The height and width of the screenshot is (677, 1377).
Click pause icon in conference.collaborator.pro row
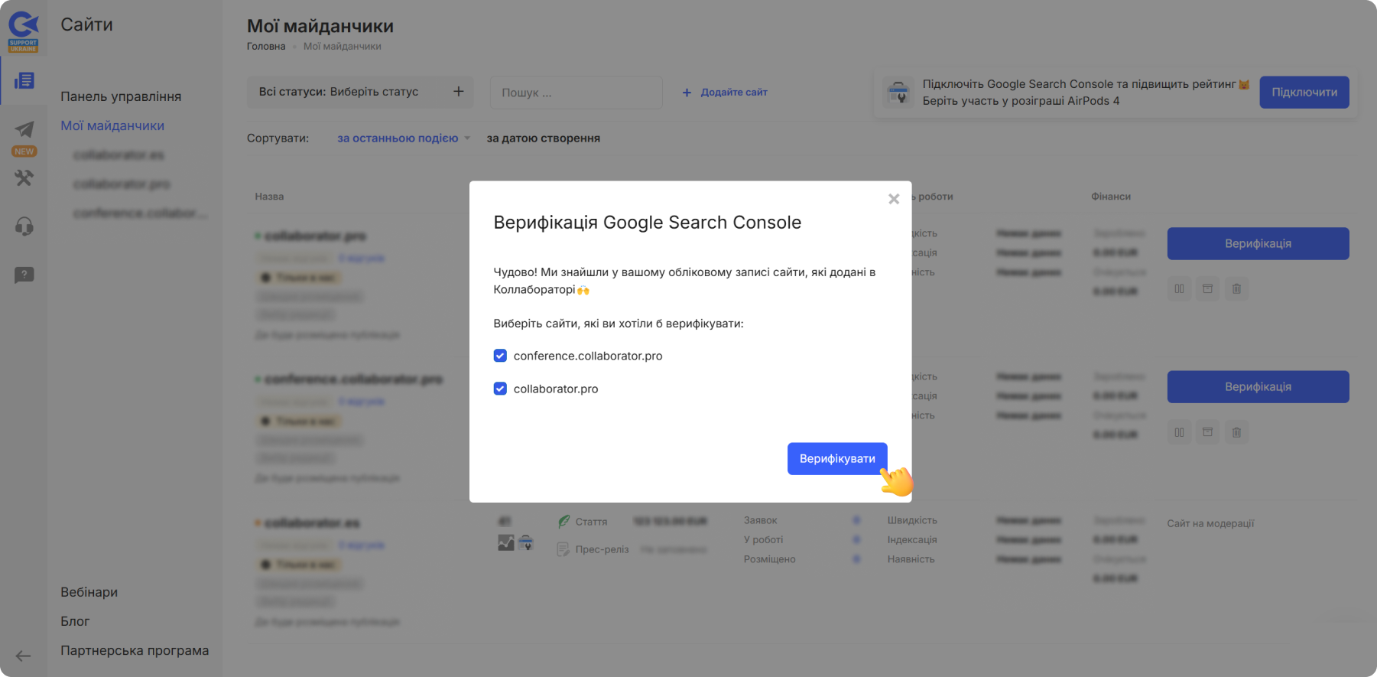(1179, 432)
